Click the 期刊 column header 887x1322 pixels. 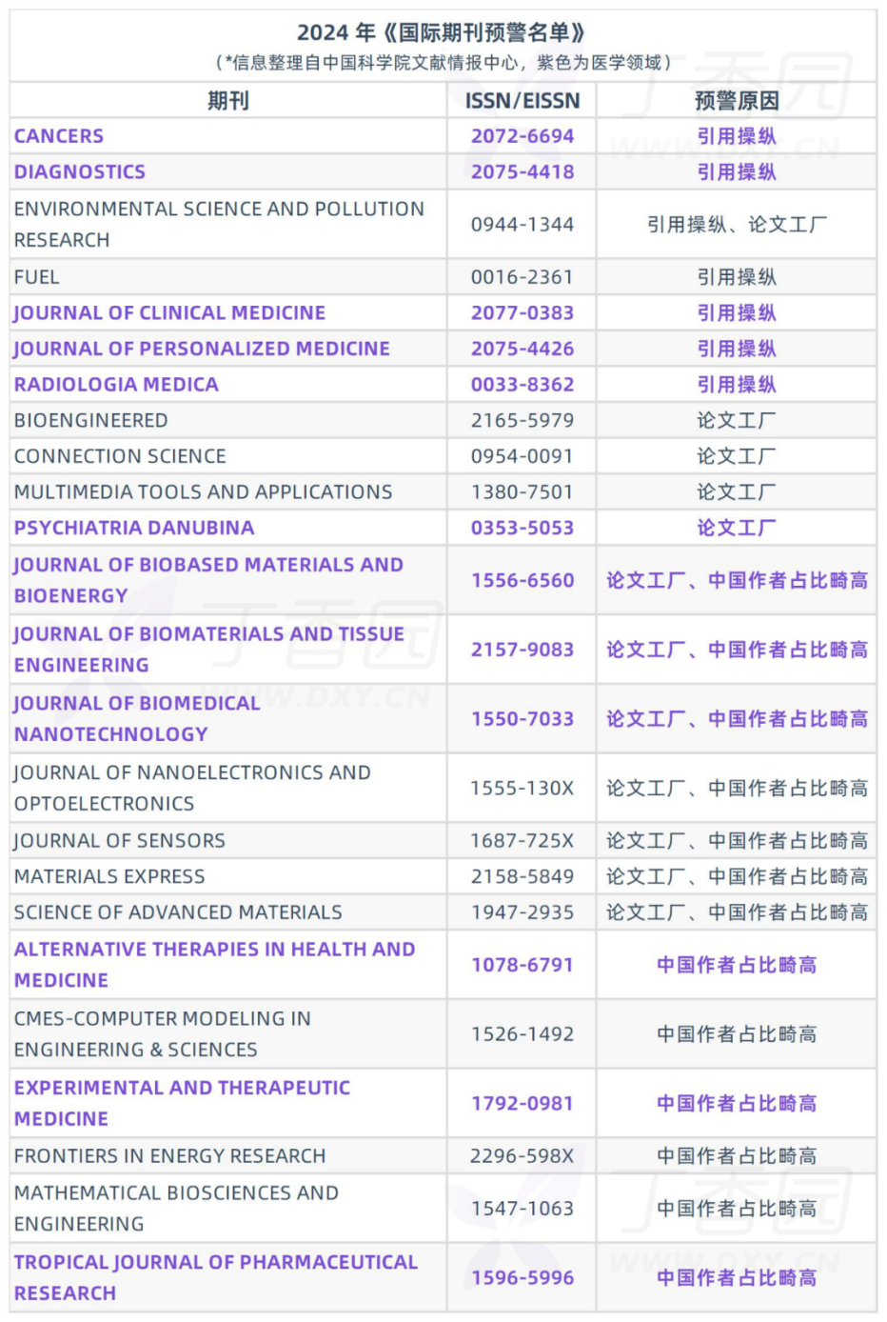coord(228,100)
